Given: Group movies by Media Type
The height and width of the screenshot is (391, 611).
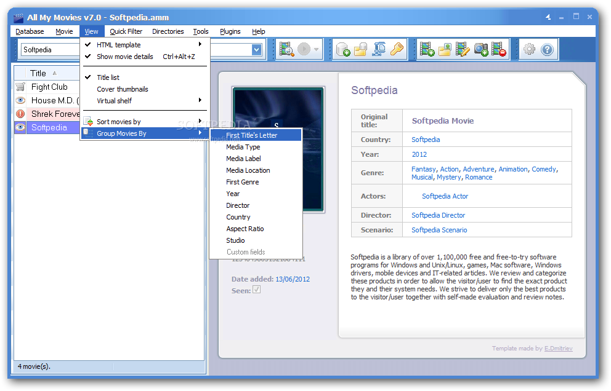Looking at the screenshot, I should pyautogui.click(x=256, y=147).
